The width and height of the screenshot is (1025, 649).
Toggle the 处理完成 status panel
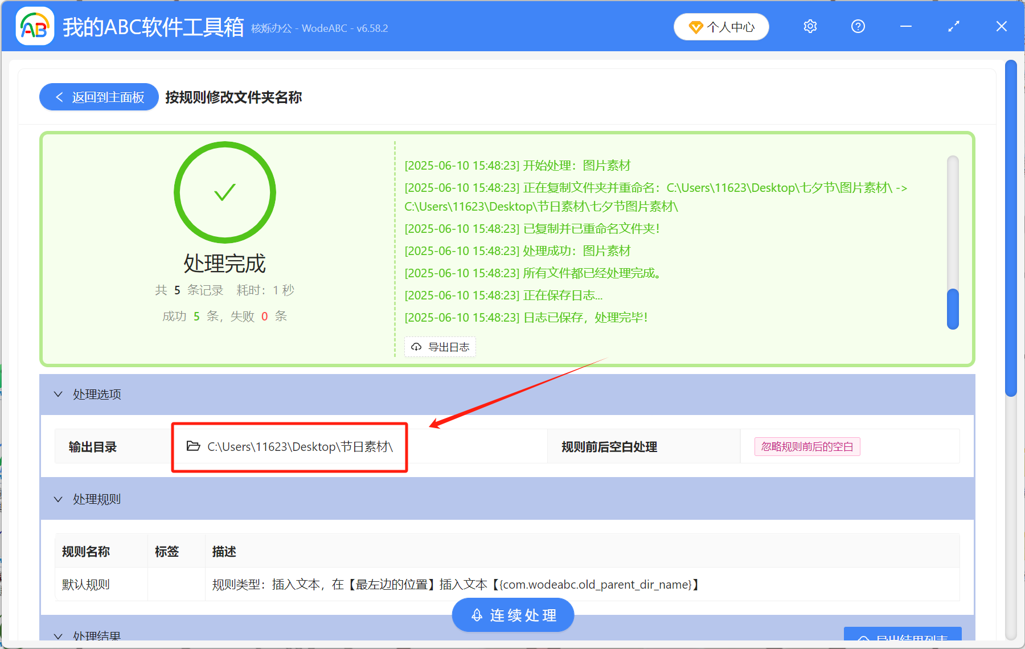coord(224,263)
